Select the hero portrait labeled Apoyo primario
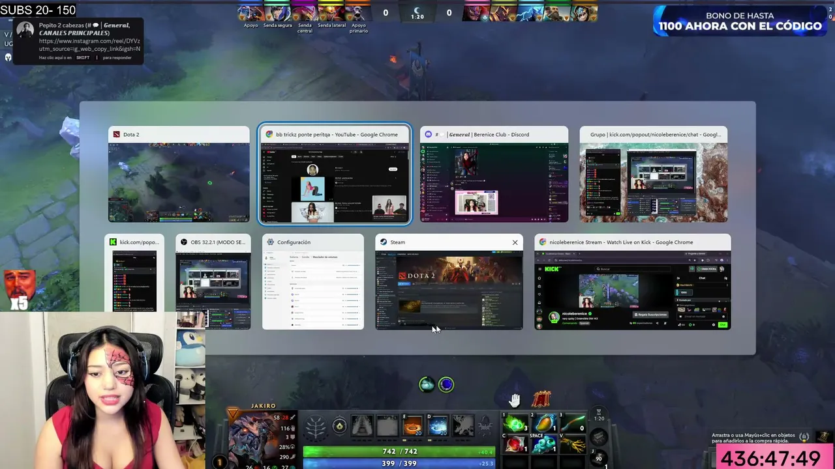The image size is (835, 469). pyautogui.click(x=357, y=13)
